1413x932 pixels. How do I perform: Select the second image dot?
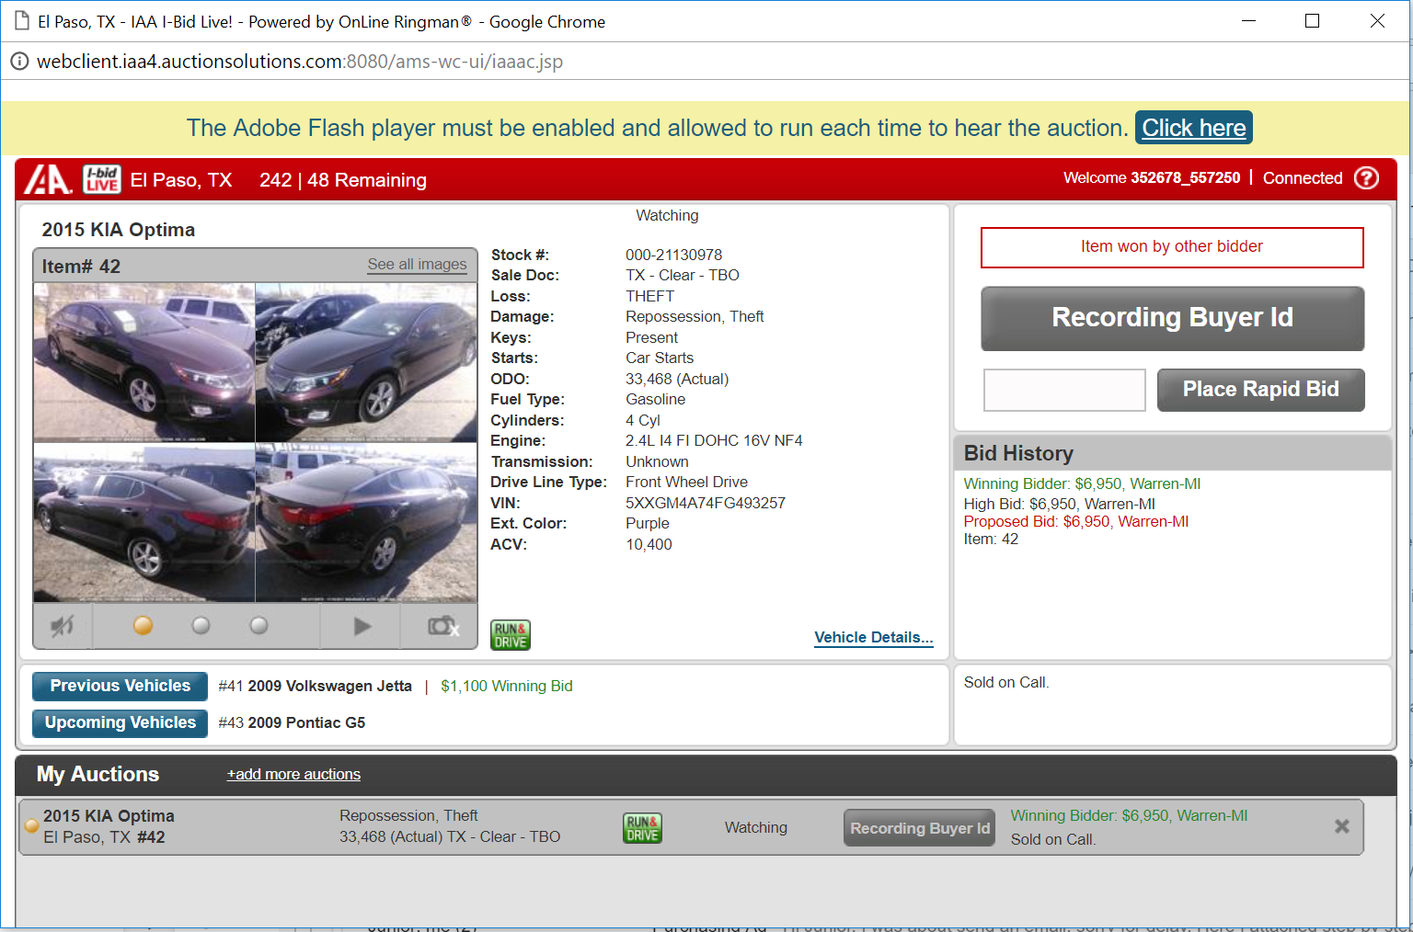pyautogui.click(x=201, y=626)
